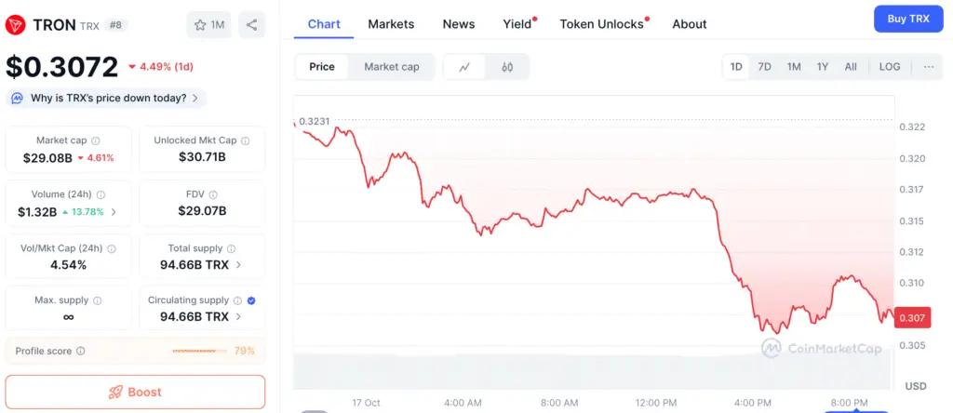Toggle chart to Price view
Image resolution: width=953 pixels, height=413 pixels.
point(322,67)
